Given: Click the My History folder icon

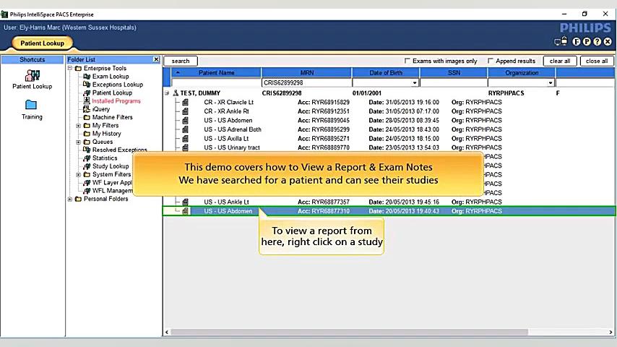Looking at the screenshot, I should (x=87, y=134).
